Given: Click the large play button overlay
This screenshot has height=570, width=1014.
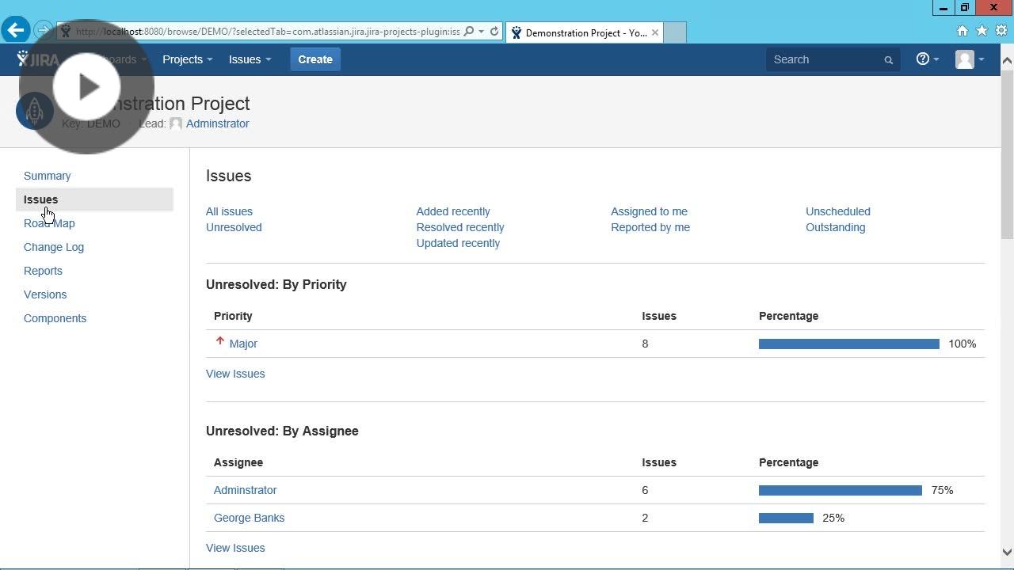Looking at the screenshot, I should pyautogui.click(x=87, y=86).
